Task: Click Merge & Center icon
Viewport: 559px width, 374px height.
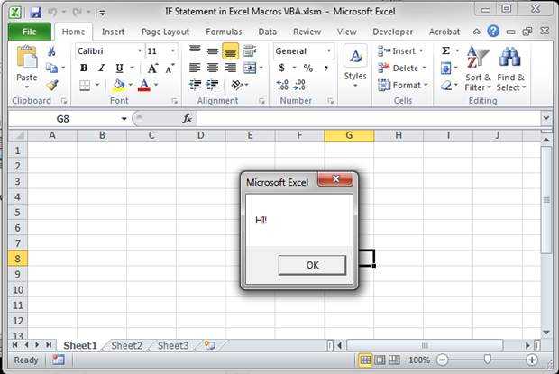Action: 250,68
